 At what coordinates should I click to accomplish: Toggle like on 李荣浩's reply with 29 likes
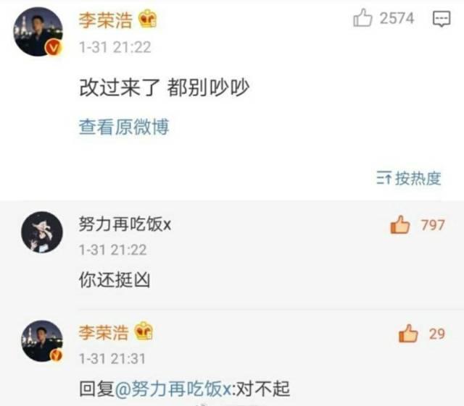click(x=408, y=334)
